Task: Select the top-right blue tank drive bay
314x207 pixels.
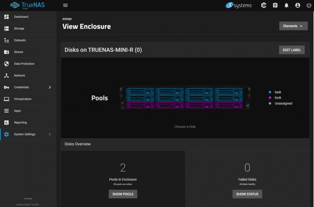Action: coord(229,92)
